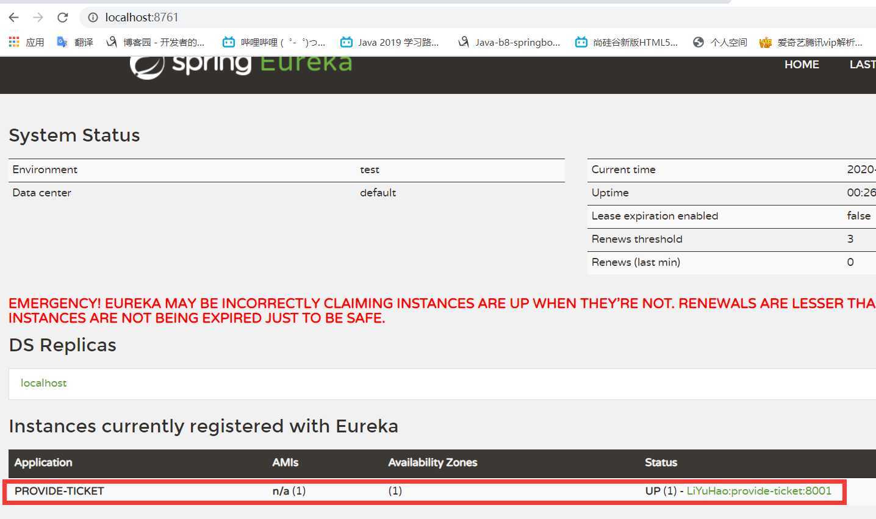This screenshot has height=519, width=876.
Task: Open the 哔哩哔哩 bookmark
Action: 274,42
